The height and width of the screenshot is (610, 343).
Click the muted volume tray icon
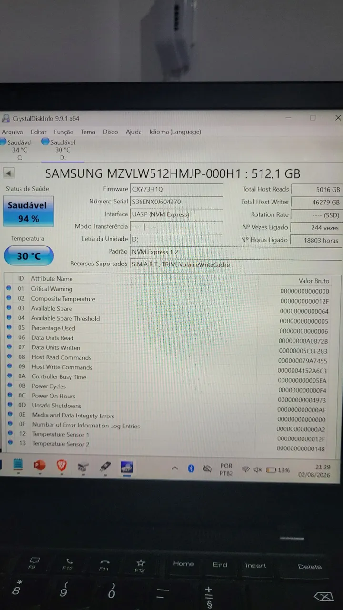tap(258, 469)
